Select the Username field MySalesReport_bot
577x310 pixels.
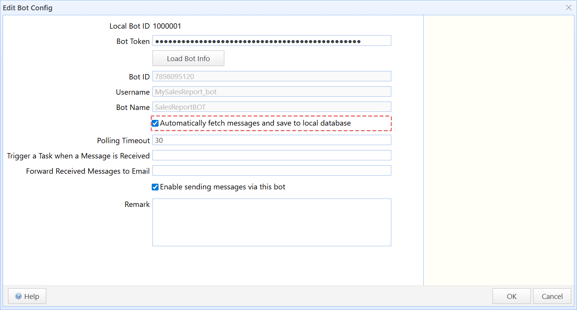coord(271,92)
